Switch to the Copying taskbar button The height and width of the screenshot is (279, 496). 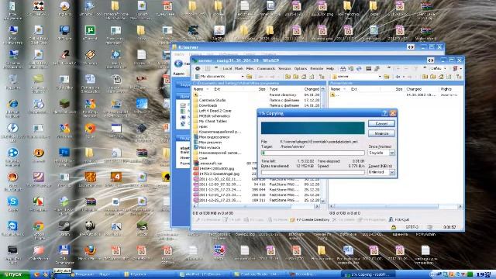click(368, 274)
